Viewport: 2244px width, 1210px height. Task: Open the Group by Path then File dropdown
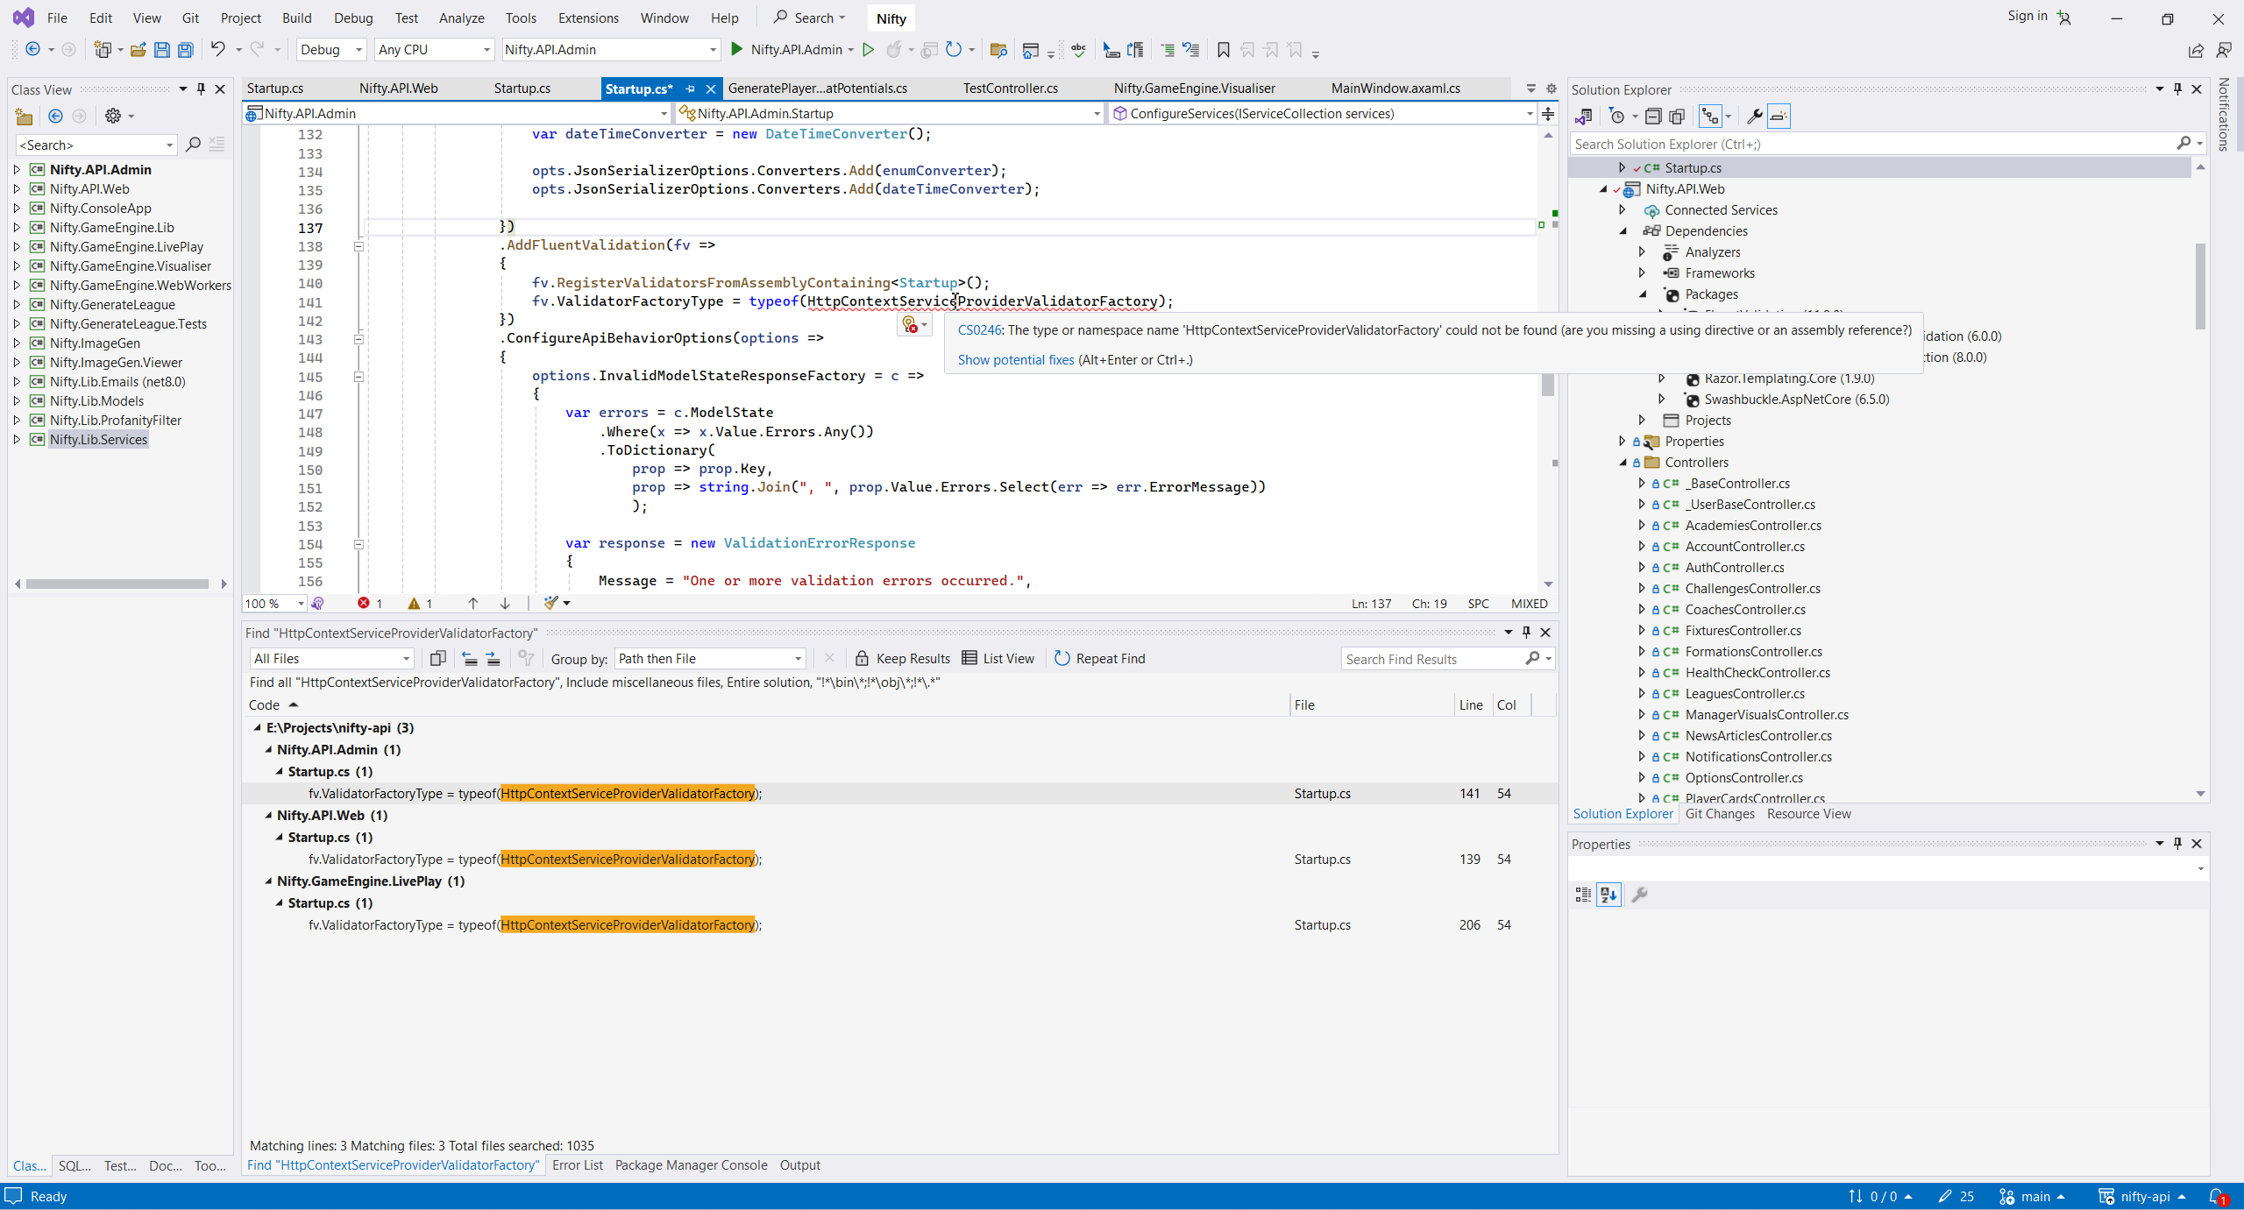(709, 658)
